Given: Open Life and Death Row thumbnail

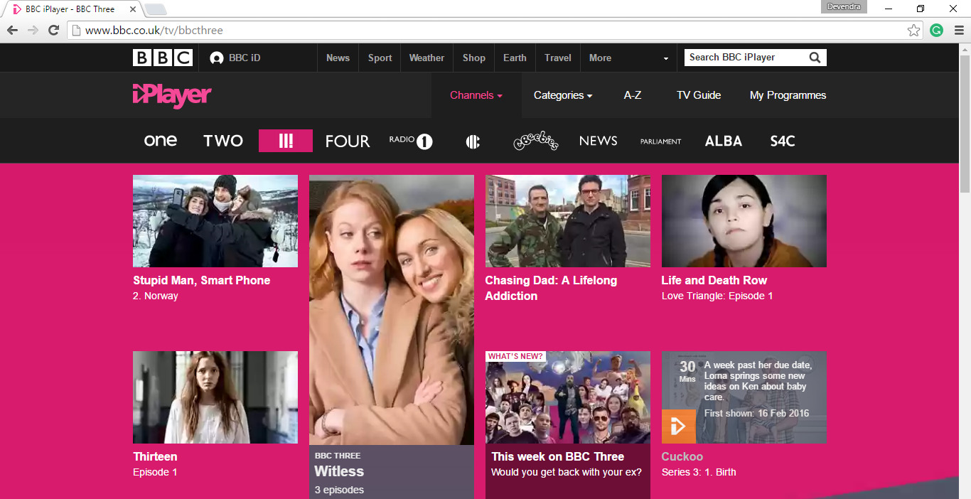Looking at the screenshot, I should click(x=744, y=221).
